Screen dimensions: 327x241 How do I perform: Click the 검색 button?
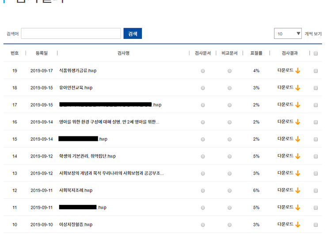(133, 34)
